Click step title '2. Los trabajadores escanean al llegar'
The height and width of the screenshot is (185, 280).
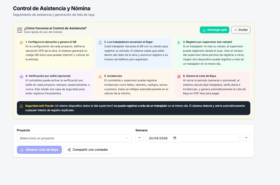(129, 42)
